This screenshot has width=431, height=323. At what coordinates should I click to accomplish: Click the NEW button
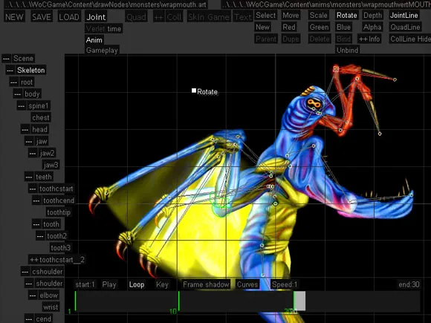[14, 17]
